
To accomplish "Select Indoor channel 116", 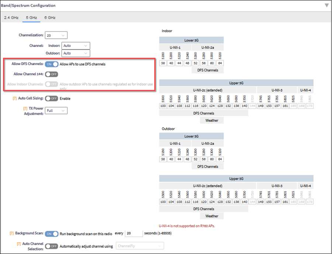I will click(x=196, y=106).
